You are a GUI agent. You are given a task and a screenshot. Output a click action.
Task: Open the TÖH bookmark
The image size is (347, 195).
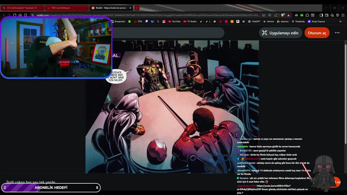click(138, 21)
